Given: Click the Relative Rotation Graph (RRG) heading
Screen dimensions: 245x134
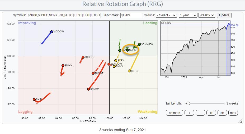Looking at the screenshot, I should pos(123,4).
